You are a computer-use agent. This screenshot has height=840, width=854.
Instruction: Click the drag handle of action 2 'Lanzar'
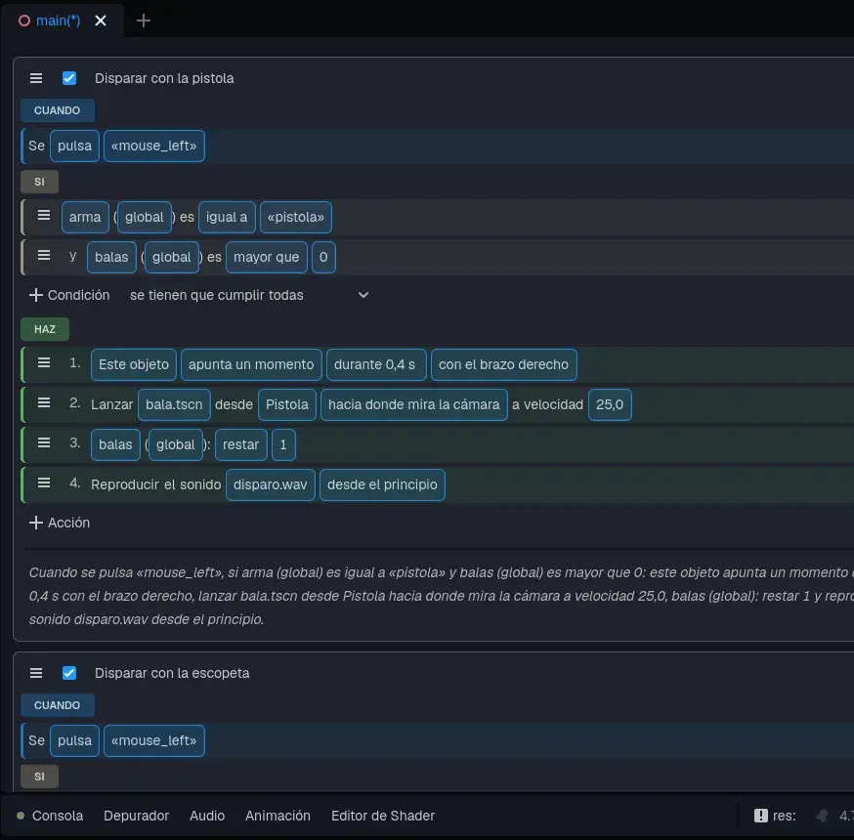pyautogui.click(x=44, y=402)
